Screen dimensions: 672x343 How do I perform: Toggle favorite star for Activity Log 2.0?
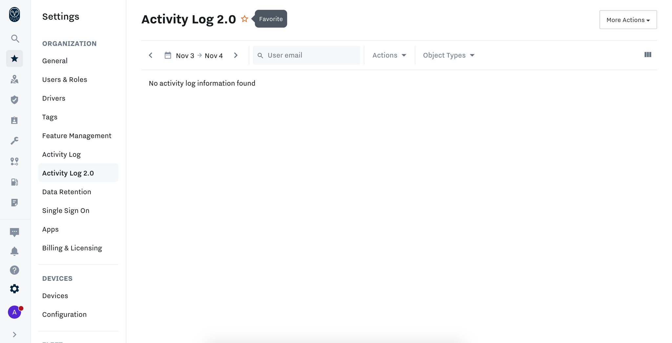click(244, 19)
